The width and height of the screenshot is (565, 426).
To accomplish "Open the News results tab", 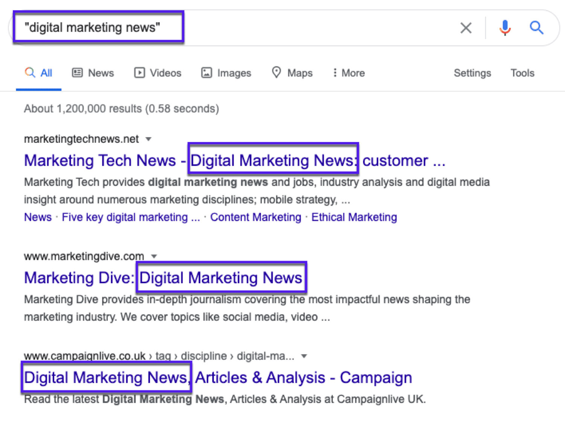I will (x=93, y=73).
